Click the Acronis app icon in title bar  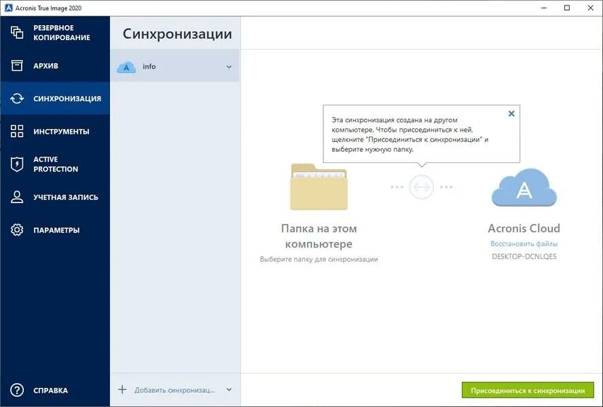coord(8,7)
